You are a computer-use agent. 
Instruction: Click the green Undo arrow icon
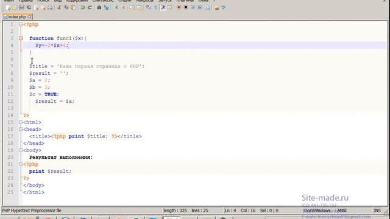[83, 7]
